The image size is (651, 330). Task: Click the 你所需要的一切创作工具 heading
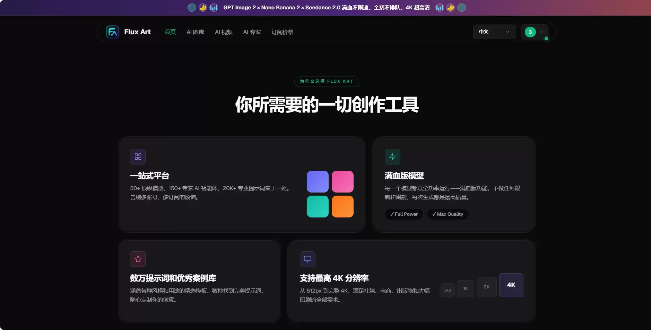[x=327, y=105]
